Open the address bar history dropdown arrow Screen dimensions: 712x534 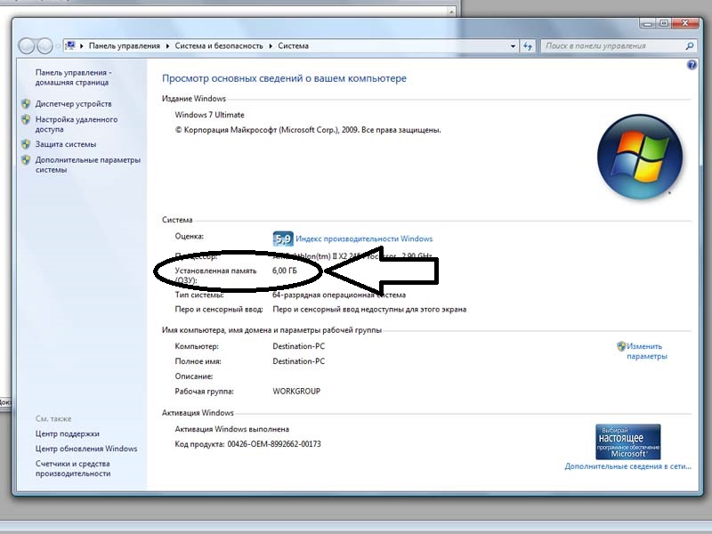513,46
